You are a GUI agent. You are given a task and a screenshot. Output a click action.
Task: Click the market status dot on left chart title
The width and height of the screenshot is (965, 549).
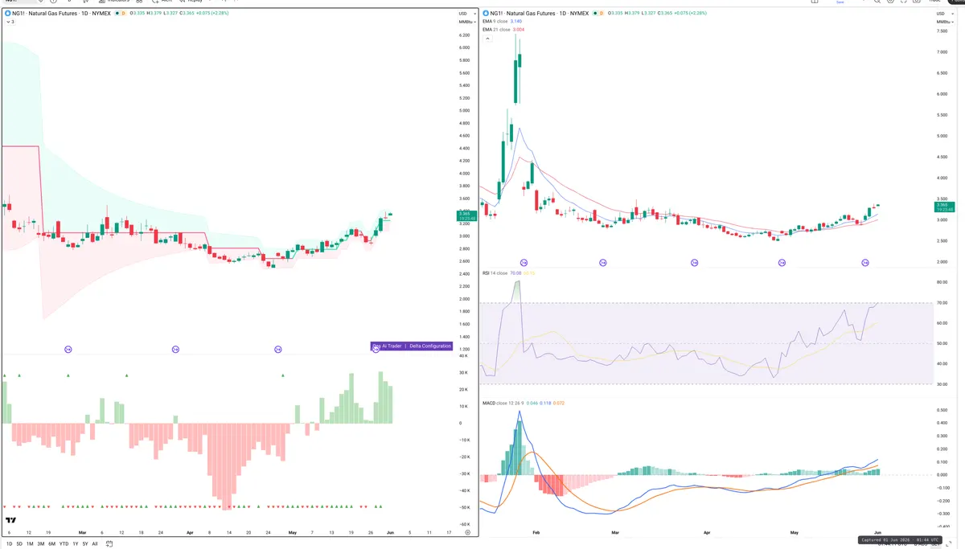(x=117, y=14)
